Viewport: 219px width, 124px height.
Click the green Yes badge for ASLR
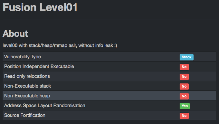click(185, 106)
